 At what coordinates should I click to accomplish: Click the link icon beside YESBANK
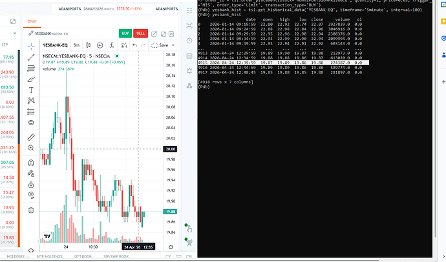[31, 34]
